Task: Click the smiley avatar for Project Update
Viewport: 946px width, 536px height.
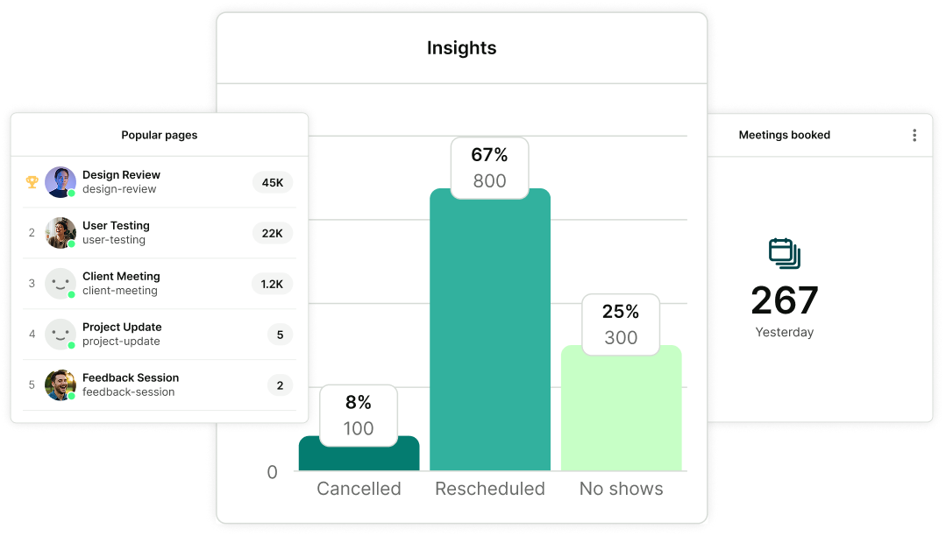Action: click(x=60, y=335)
